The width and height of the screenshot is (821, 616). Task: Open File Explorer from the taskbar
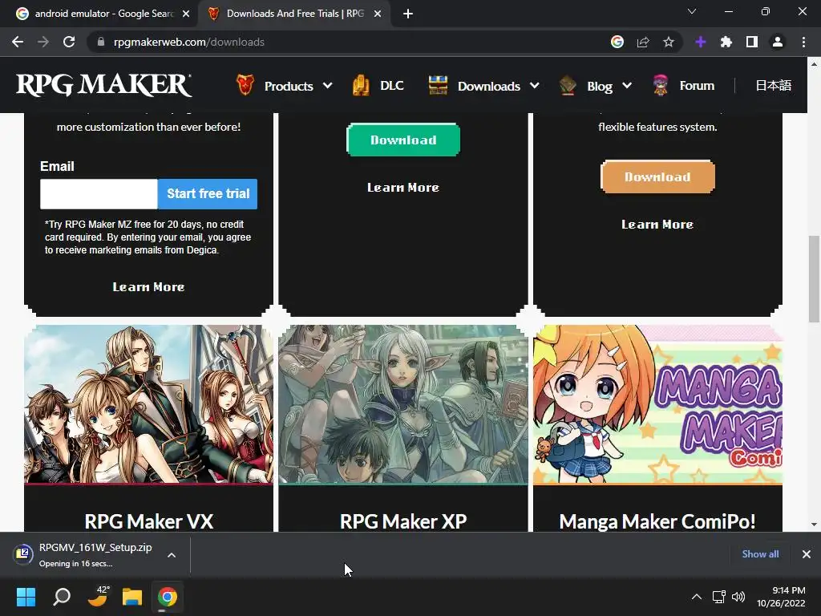(x=132, y=597)
